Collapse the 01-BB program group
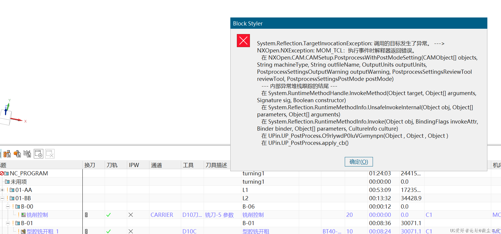This screenshot has height=234, width=501. [x=2, y=198]
